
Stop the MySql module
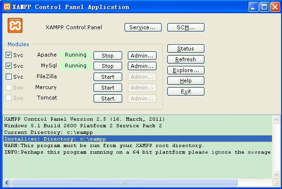108,66
